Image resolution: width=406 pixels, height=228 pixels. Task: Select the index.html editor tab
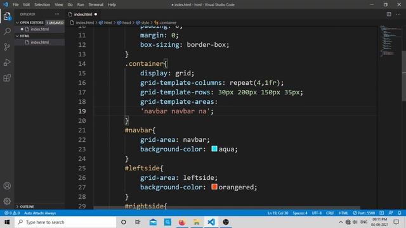[83, 14]
